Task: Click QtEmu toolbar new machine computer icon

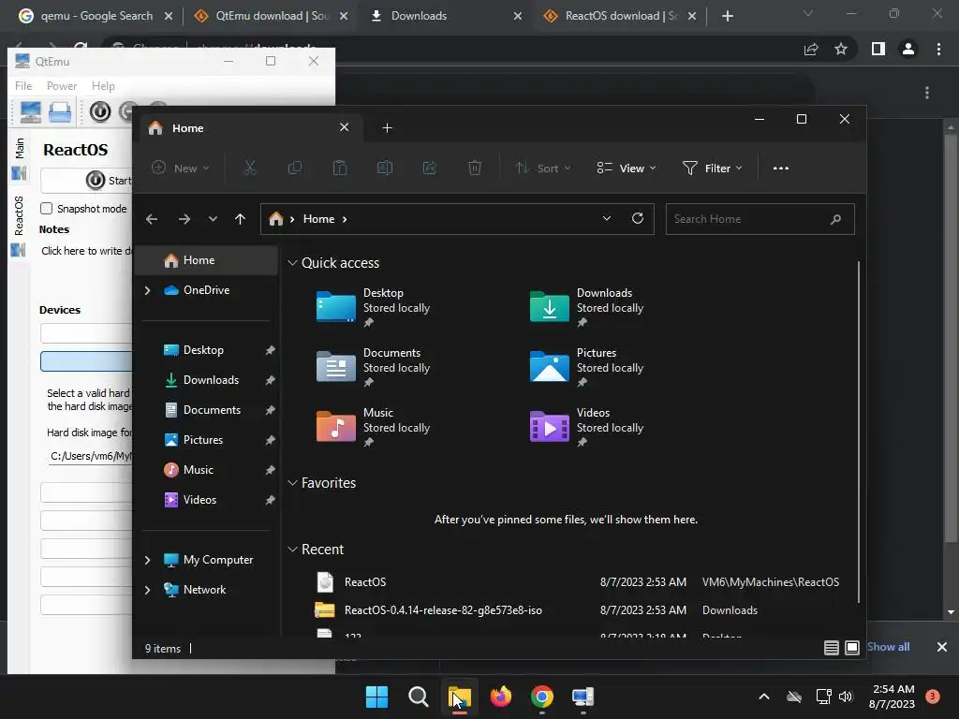Action: (x=31, y=112)
